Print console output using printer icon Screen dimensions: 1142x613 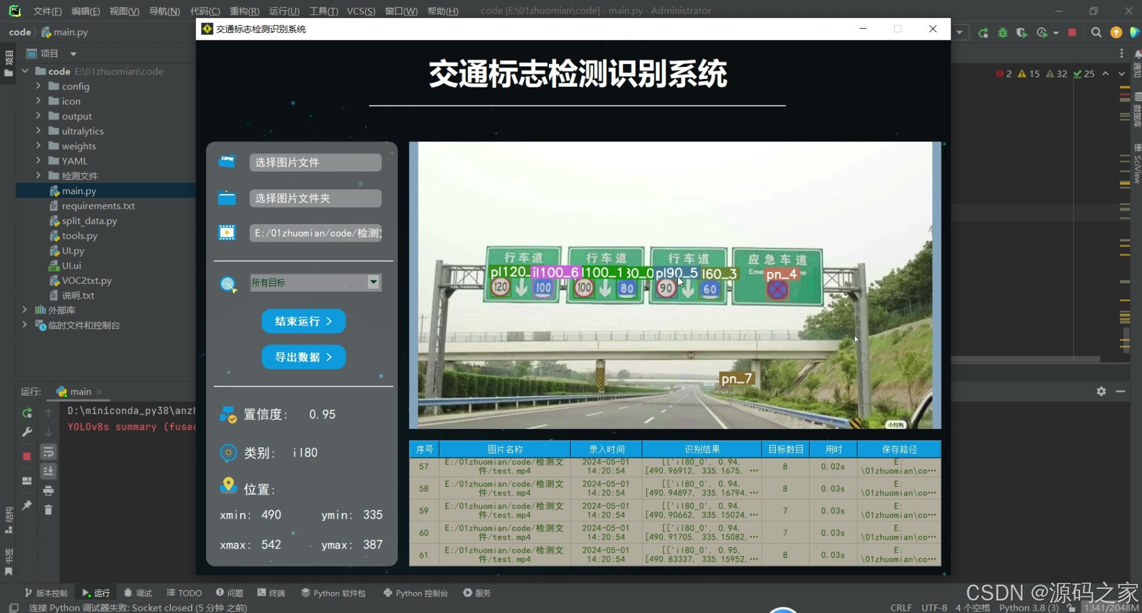(48, 492)
